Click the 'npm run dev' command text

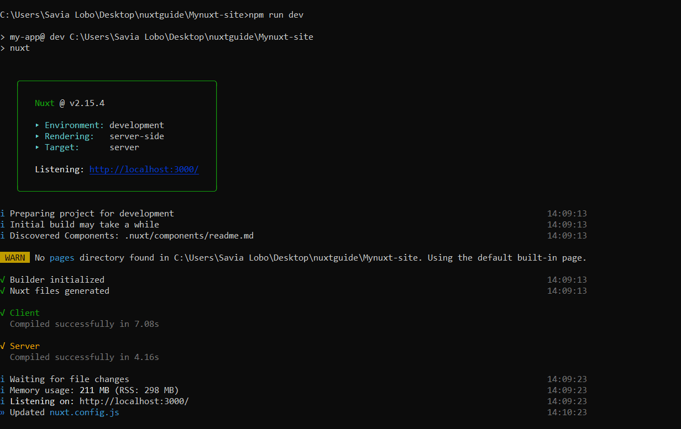[x=276, y=15]
